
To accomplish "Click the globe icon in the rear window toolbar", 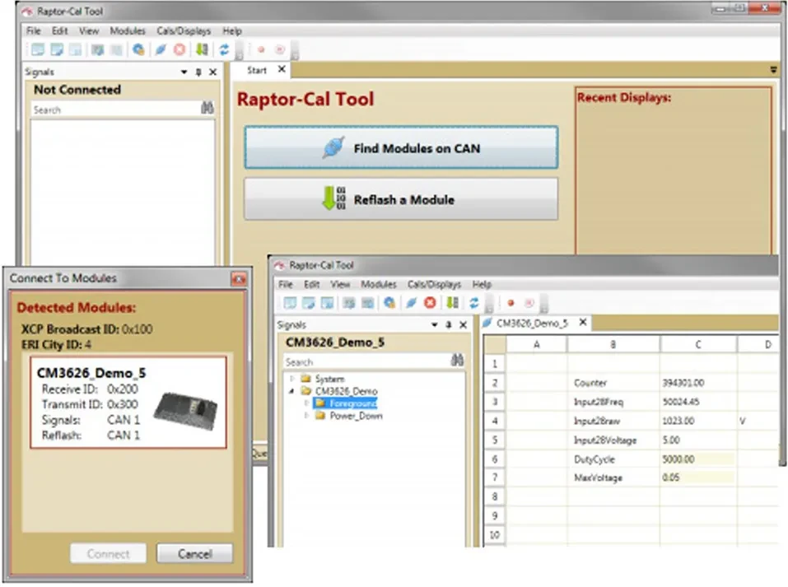I will click(x=138, y=49).
